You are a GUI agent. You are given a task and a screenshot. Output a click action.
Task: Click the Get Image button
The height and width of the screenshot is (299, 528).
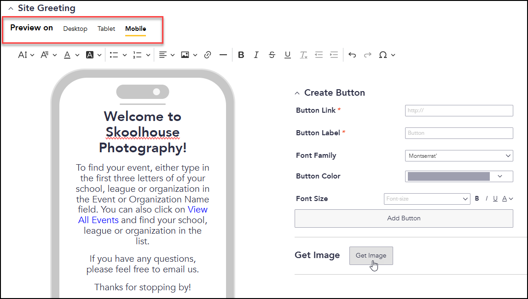tap(371, 256)
